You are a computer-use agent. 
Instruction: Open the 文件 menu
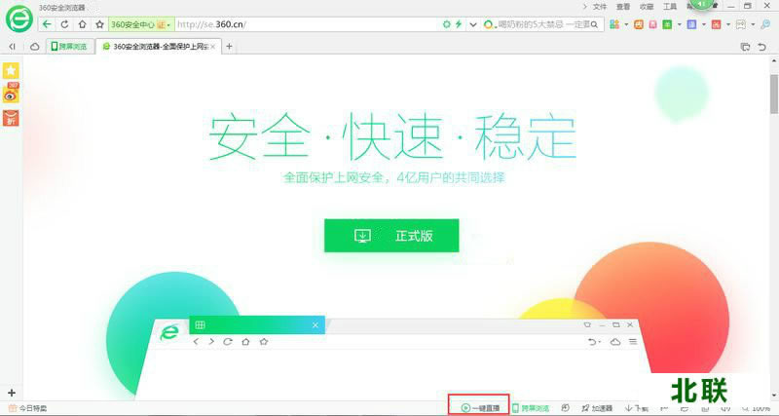[x=600, y=6]
